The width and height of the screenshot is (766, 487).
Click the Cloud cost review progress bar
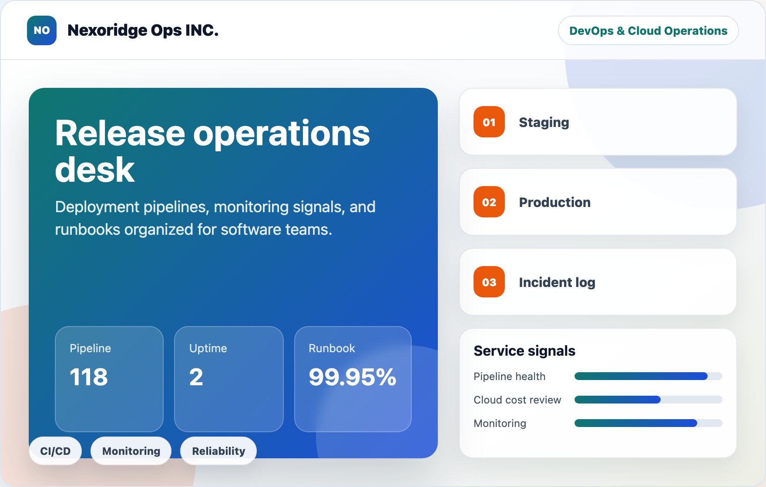648,400
